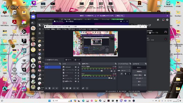
Task: Pop out the Scene Transitions dock using its float icon
Action: pos(130,64)
